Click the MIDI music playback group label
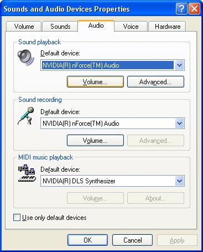This screenshot has width=203, height=252. point(45,157)
